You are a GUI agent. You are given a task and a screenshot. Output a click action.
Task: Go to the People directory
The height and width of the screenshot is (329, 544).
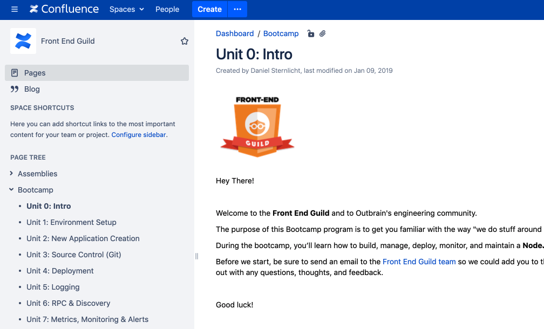[167, 9]
